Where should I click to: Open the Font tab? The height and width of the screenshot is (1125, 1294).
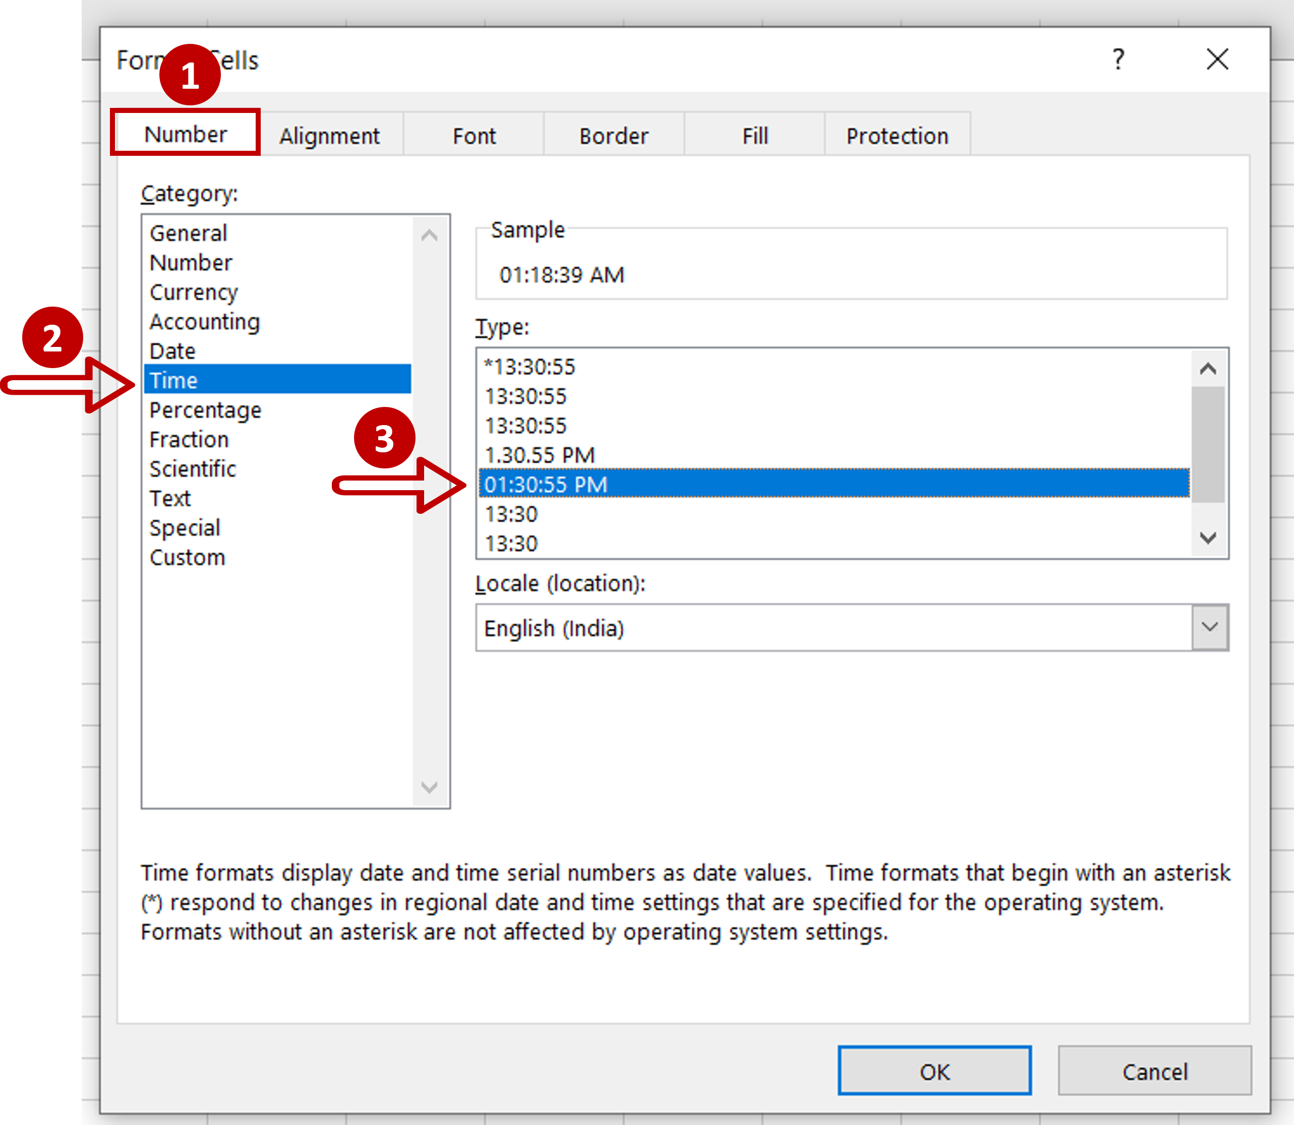[x=474, y=136]
